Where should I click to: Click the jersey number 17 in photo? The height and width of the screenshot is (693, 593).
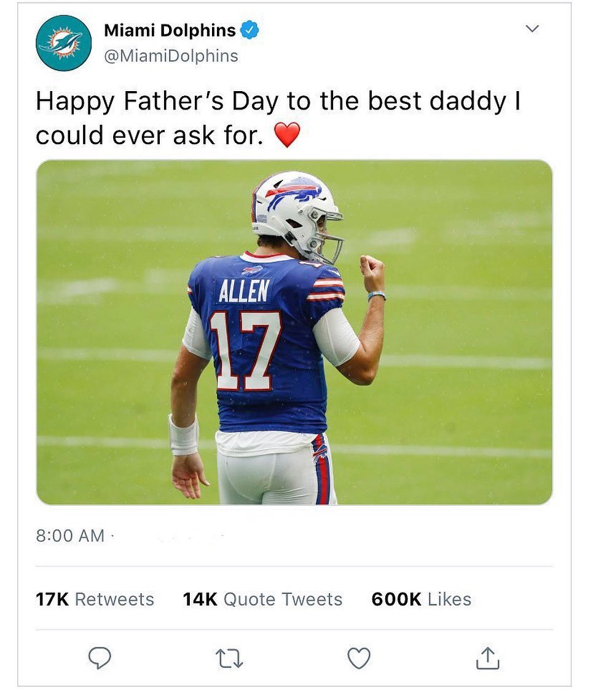click(245, 350)
